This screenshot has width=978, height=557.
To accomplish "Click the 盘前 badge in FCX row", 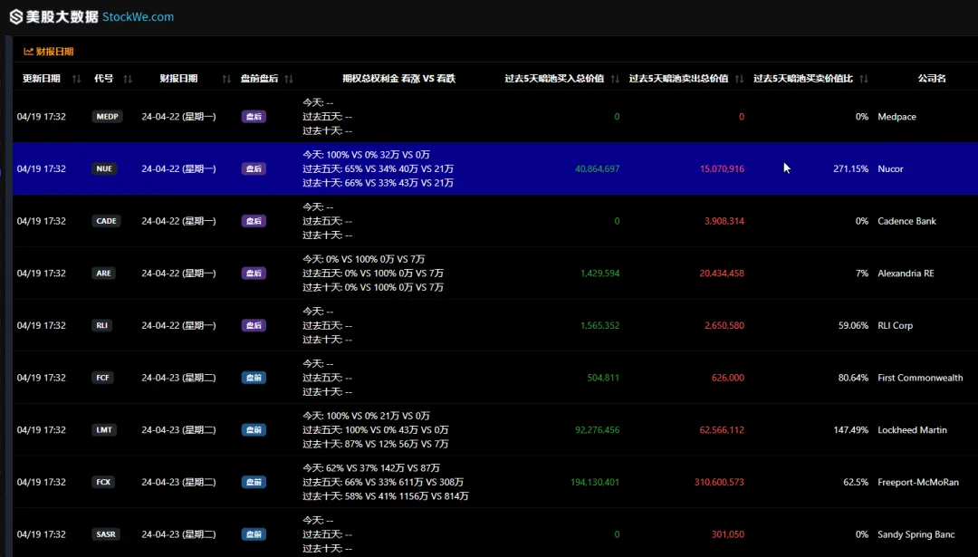I will point(254,482).
